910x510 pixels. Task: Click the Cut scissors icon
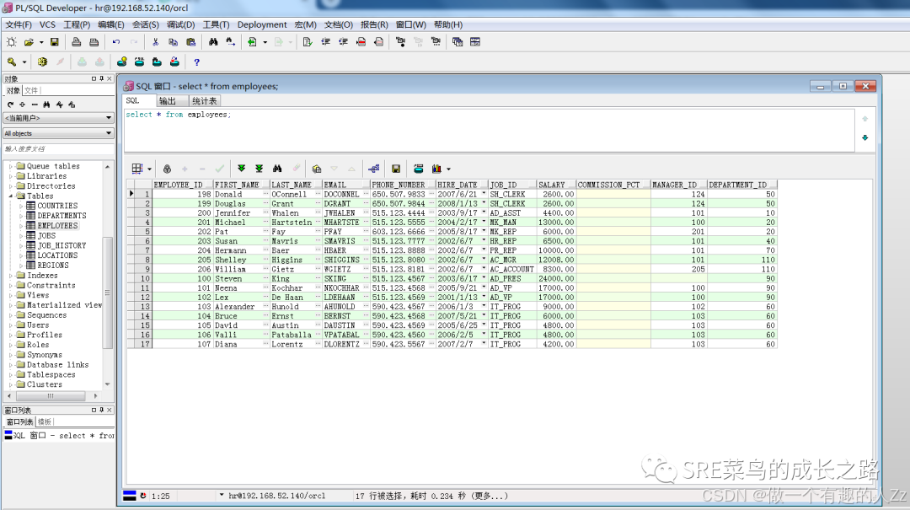tap(156, 42)
